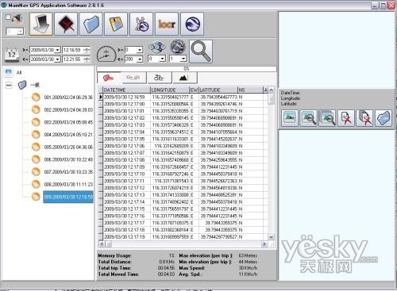
Task: Open the maximum speed 200 dropdown
Action: pos(140,59)
